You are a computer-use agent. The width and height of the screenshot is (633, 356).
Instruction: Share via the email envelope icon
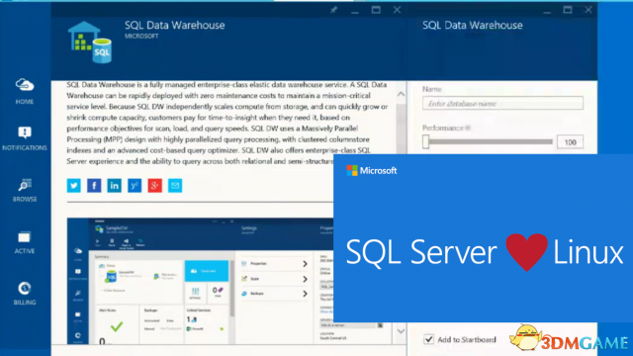point(175,186)
